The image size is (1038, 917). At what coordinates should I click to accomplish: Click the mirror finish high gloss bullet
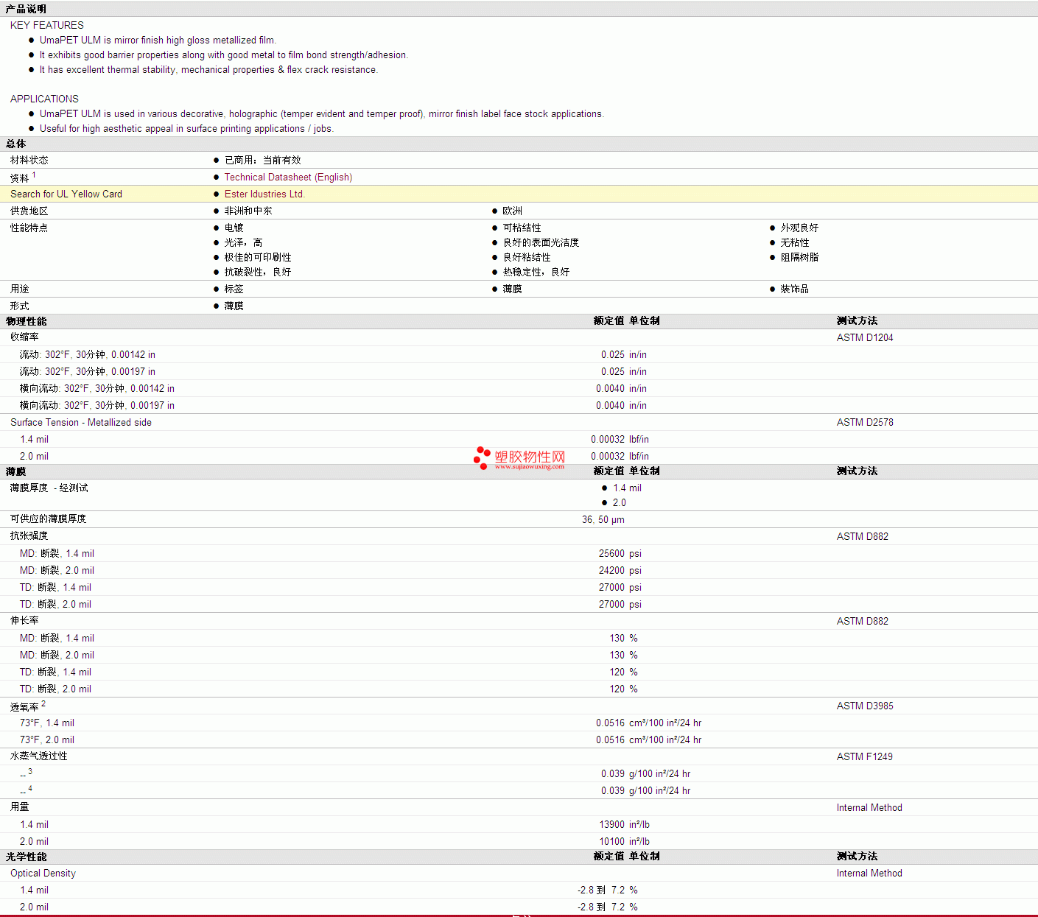[x=158, y=41]
